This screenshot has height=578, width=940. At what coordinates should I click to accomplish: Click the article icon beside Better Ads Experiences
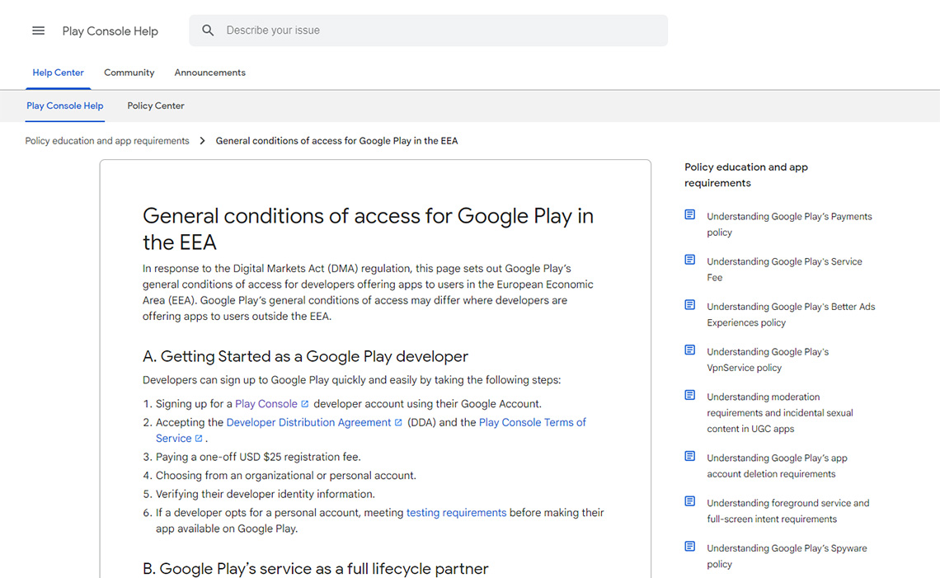pyautogui.click(x=690, y=304)
